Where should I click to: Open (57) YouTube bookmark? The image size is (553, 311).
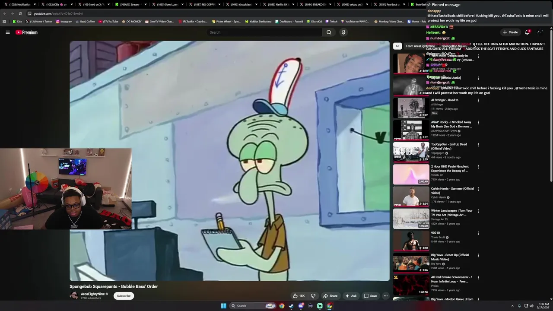tap(108, 22)
